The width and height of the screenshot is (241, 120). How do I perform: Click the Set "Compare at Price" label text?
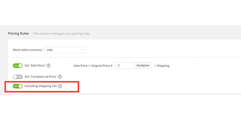pos(40,77)
